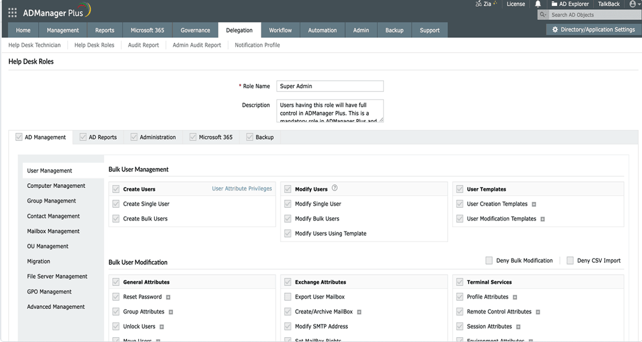Open the Support tab

point(430,31)
